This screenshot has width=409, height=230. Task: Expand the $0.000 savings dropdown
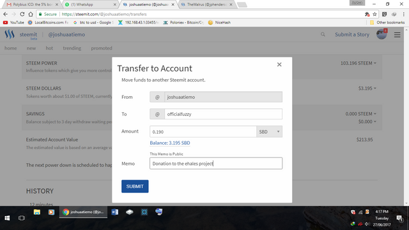[x=367, y=122]
